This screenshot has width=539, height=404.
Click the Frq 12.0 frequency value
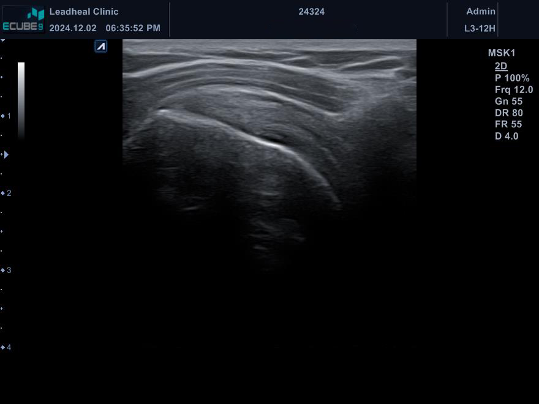pos(513,89)
